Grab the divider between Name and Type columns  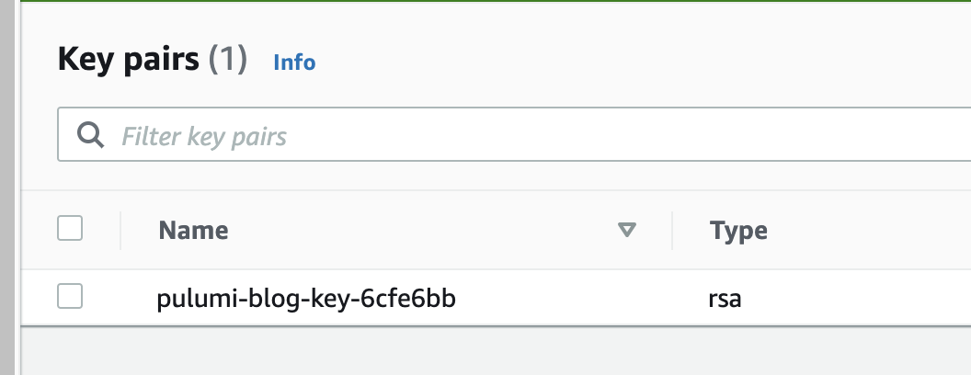tap(672, 230)
